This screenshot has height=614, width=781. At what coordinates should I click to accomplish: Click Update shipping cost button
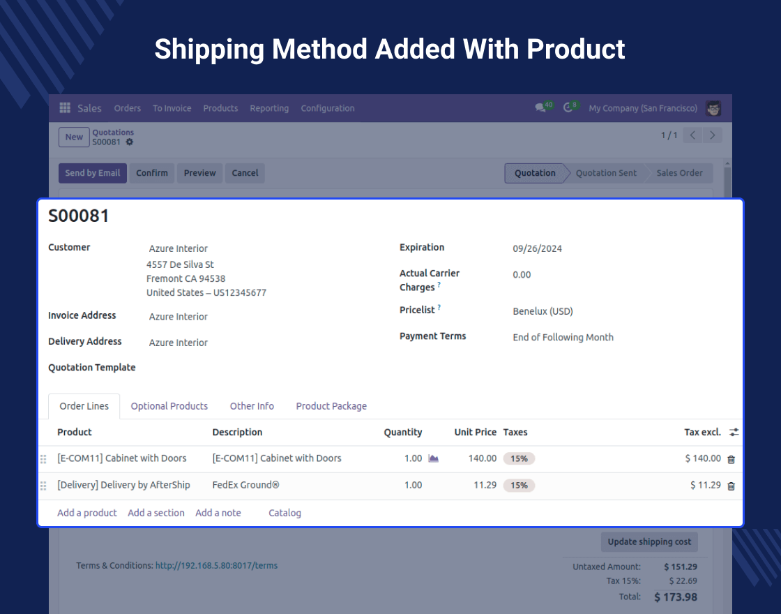(649, 541)
